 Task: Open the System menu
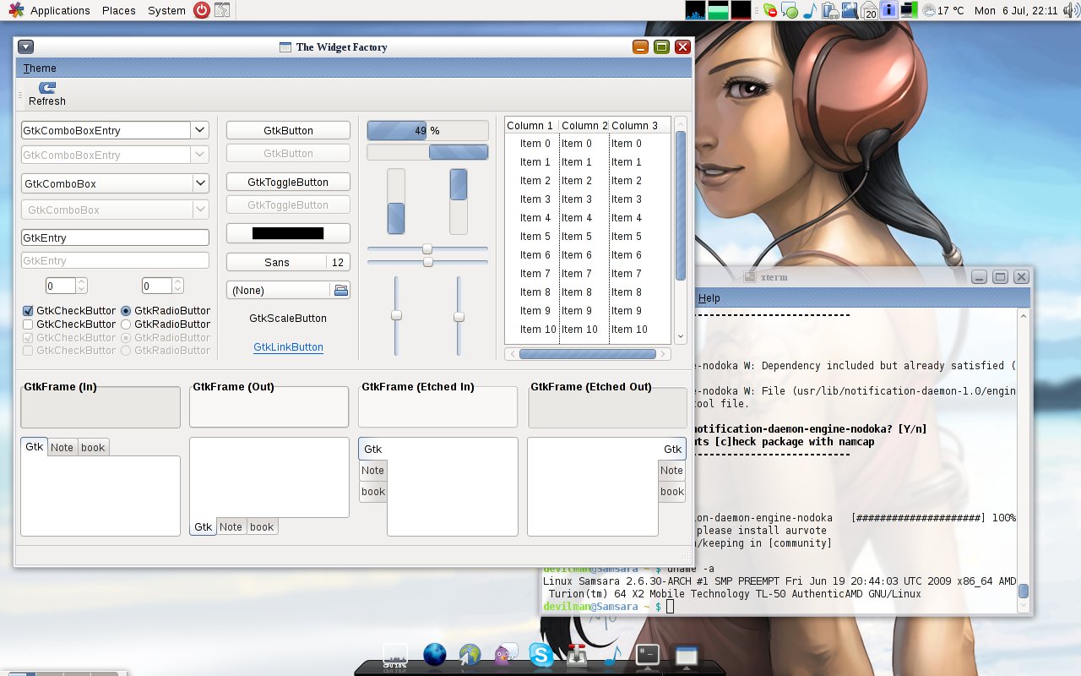click(166, 10)
